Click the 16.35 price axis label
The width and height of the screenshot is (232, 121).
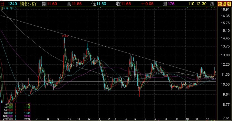(x=225, y=16)
